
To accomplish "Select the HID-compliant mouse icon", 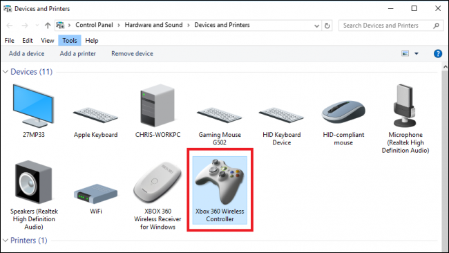I will pos(343,112).
